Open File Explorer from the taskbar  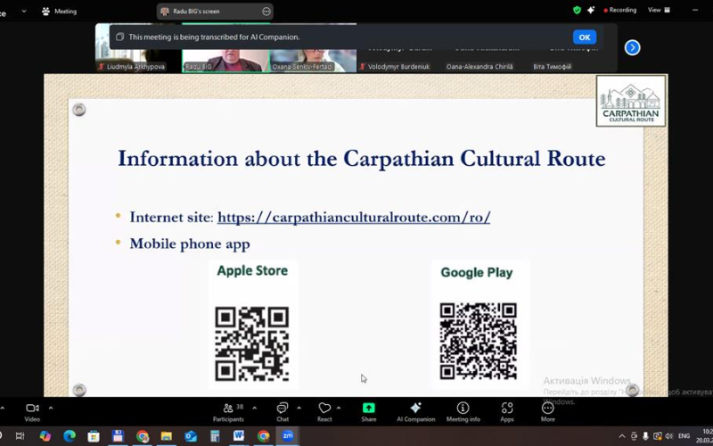[x=167, y=436]
